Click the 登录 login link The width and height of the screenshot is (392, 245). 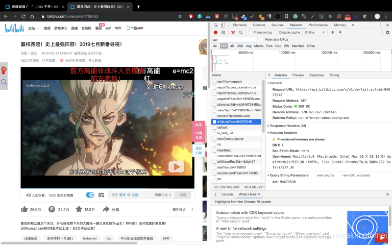(x=122, y=195)
